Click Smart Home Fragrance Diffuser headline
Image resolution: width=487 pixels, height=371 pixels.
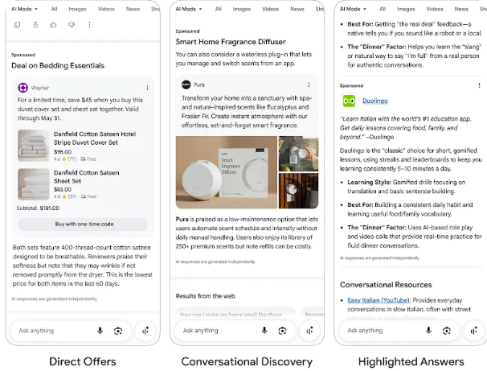point(231,42)
